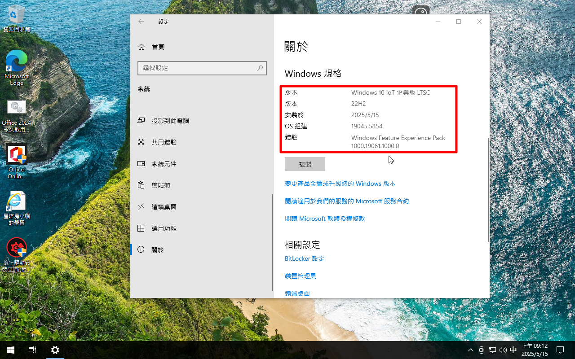The image size is (575, 359).
Task: Open Task View on the taskbar
Action: coord(32,350)
